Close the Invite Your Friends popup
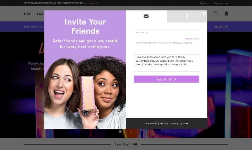Viewport: 252px width, 150px height. [204, 13]
